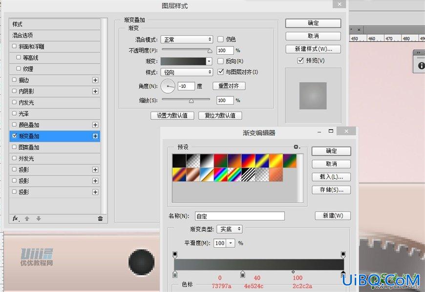Click the gradient preview swatch in layer style

pos(183,62)
